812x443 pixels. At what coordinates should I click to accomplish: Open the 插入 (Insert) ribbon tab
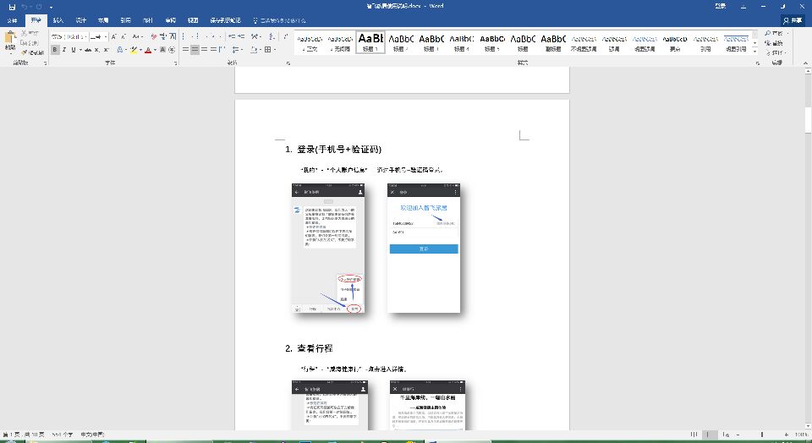(58, 19)
